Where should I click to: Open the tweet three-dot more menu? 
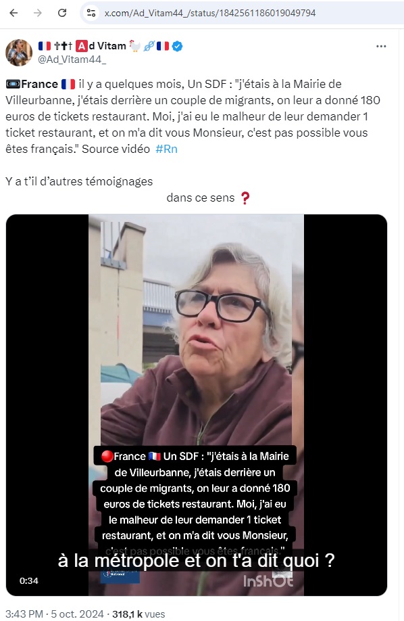click(381, 46)
